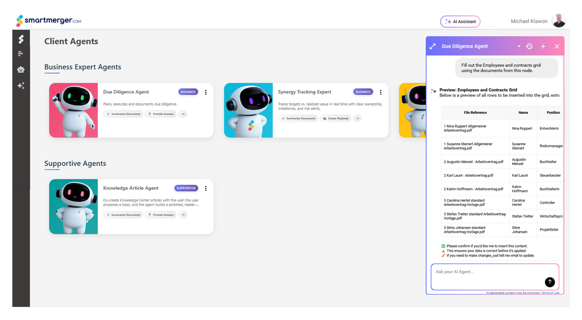582x320 pixels.
Task: Click the Controller position cell
Action: point(550,203)
